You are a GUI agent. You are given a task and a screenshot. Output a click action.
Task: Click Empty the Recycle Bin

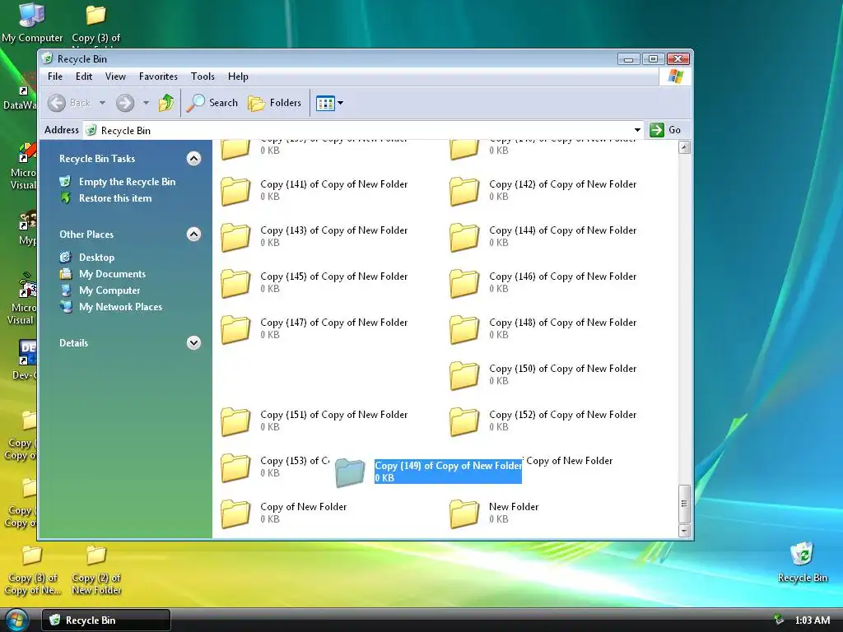127,182
